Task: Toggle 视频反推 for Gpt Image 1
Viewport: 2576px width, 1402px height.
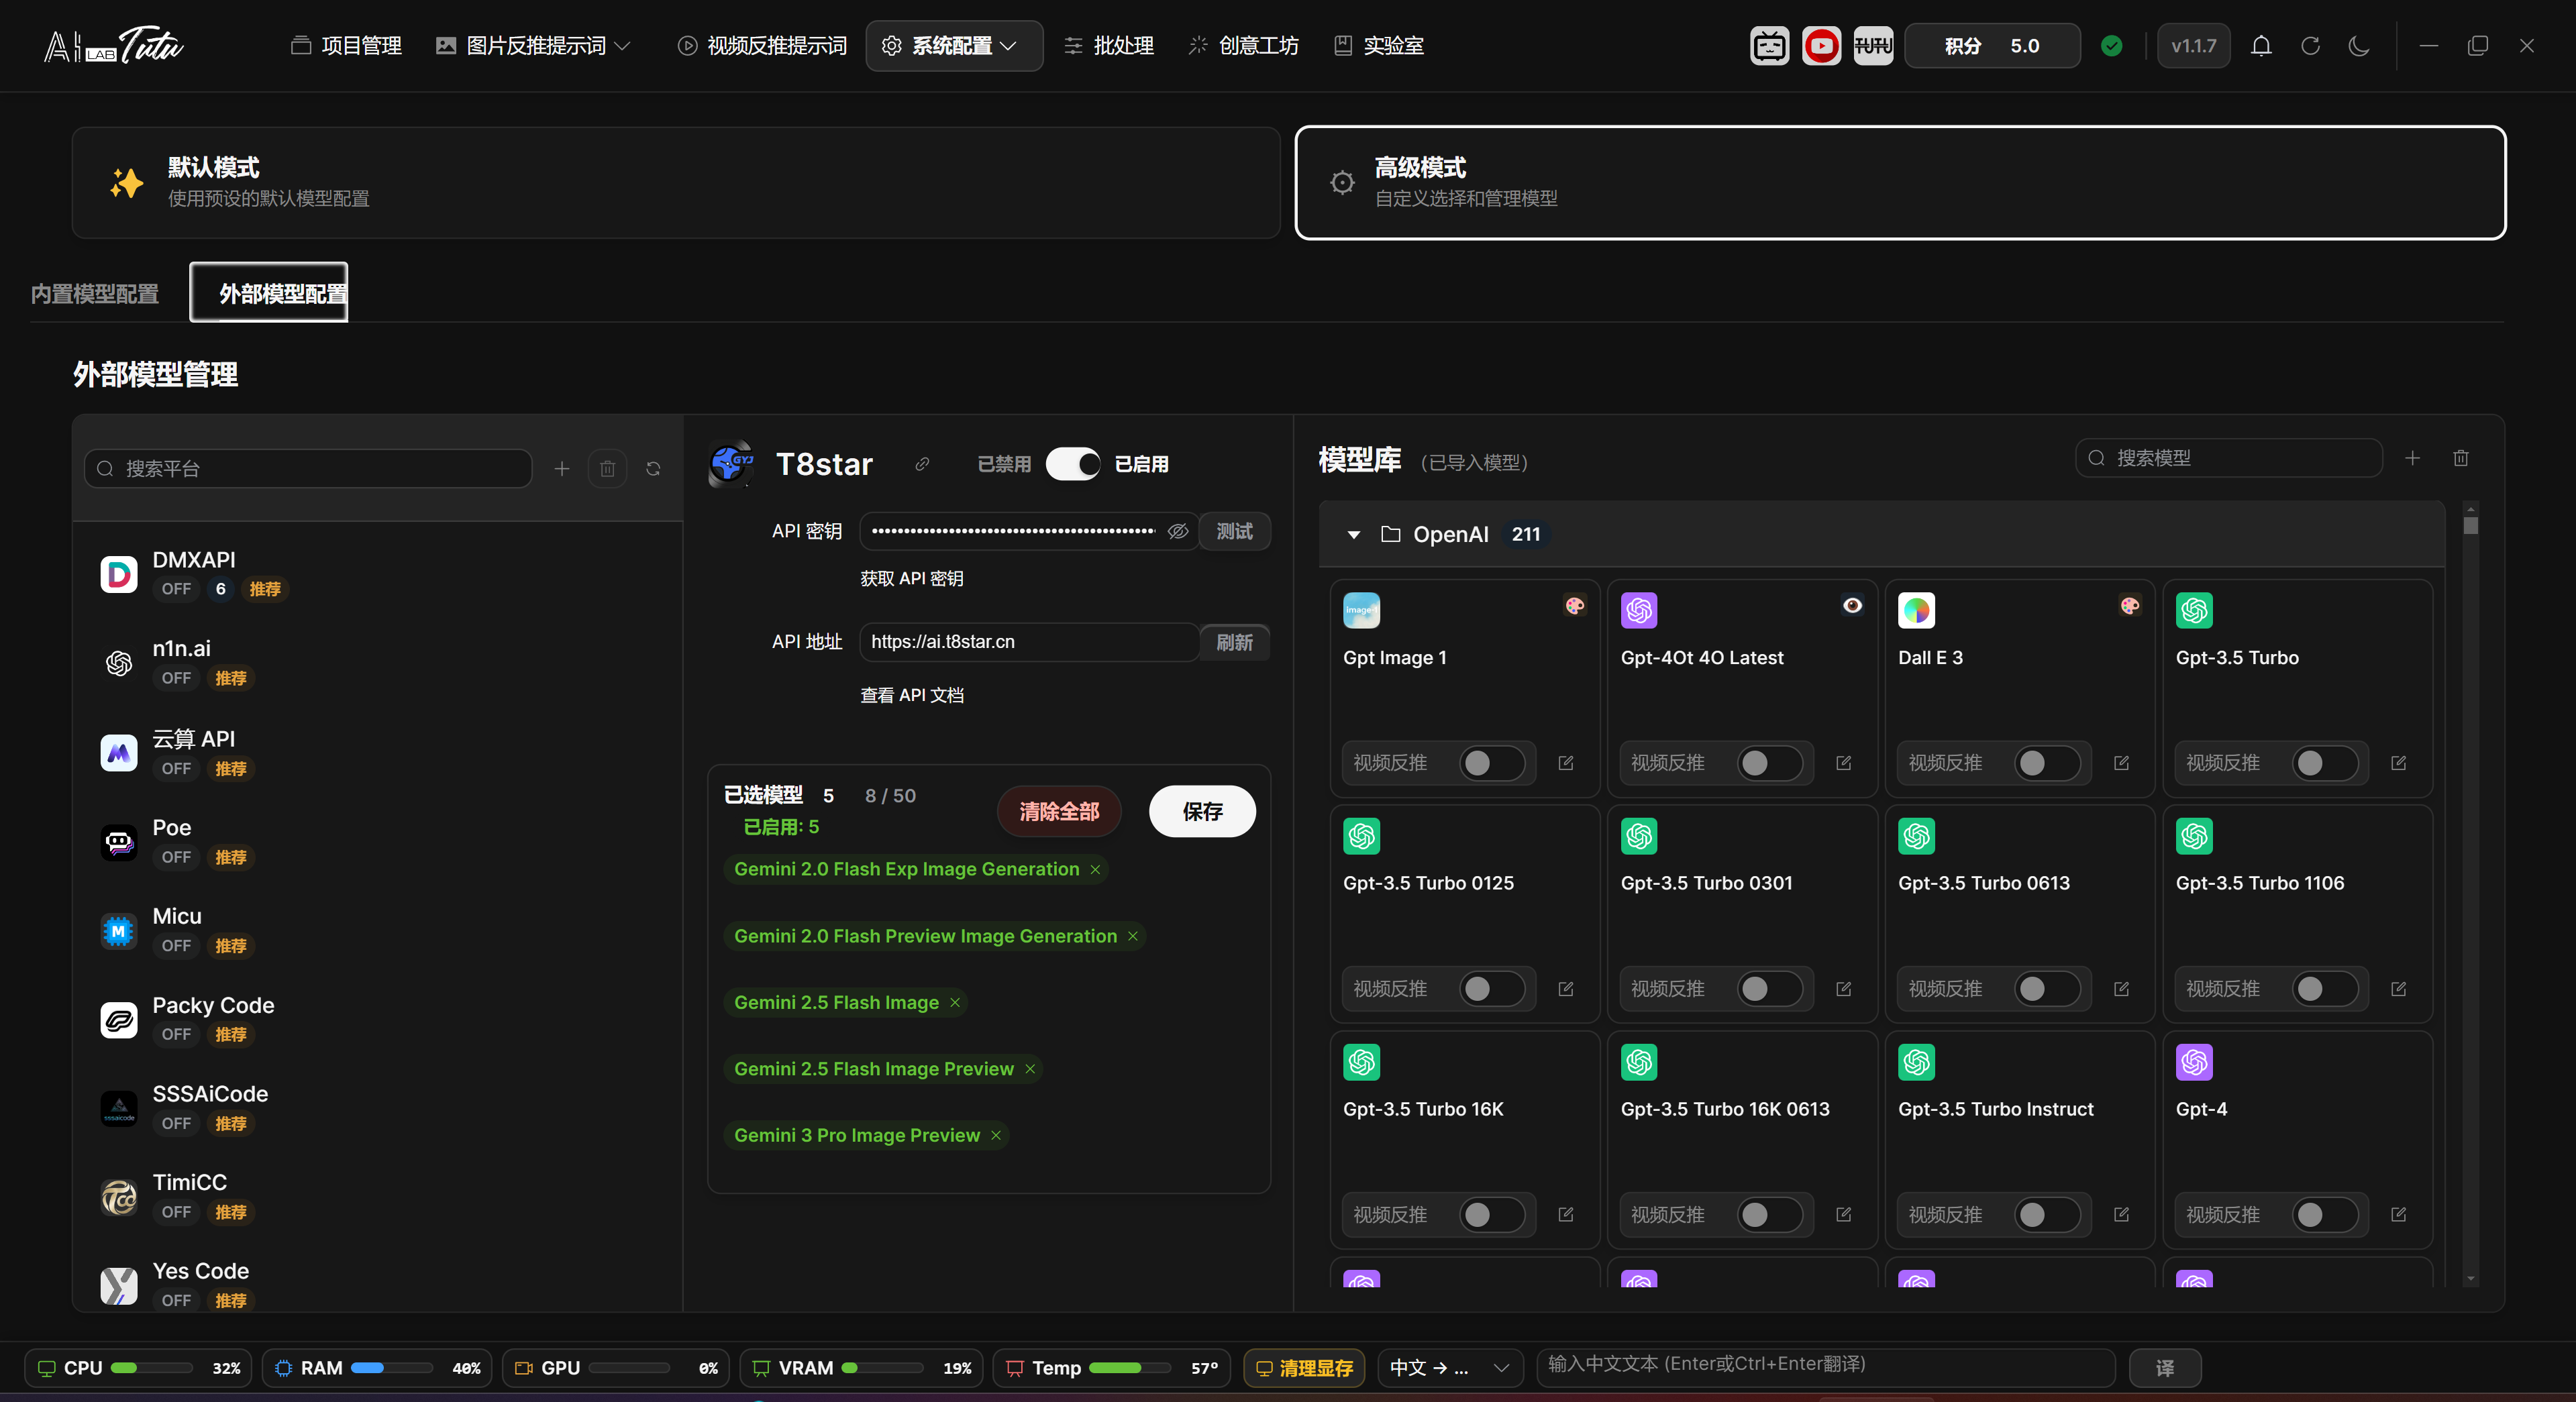Action: [x=1491, y=763]
